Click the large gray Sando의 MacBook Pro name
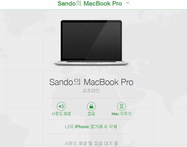Viewport: 187px width, 147px height. (x=91, y=82)
